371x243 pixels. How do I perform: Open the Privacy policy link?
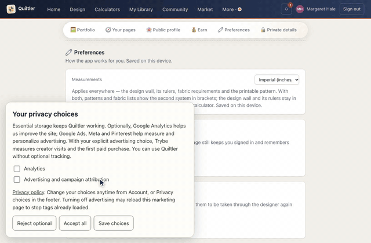tap(28, 192)
